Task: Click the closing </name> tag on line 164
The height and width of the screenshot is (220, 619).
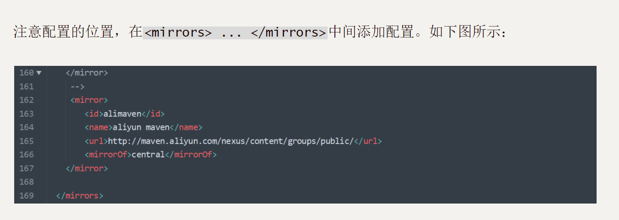Action: pos(186,128)
